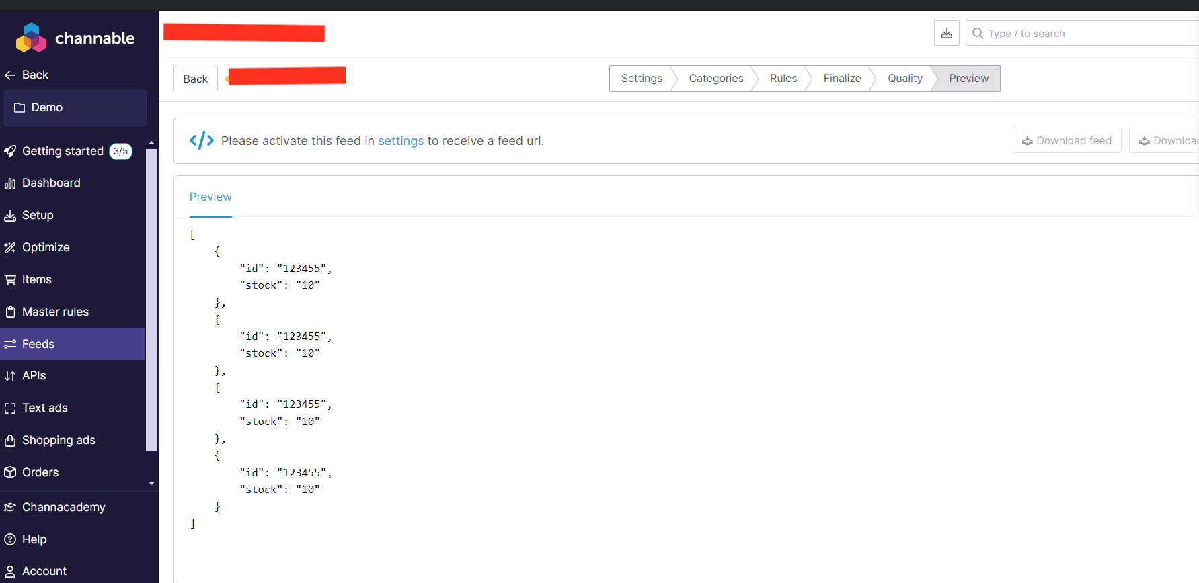Click the Master rules clipboard icon
This screenshot has width=1199, height=583.
10,312
